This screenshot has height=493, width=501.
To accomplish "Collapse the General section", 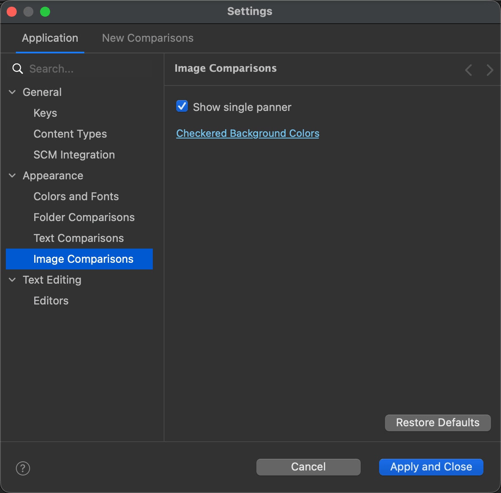I will click(x=13, y=92).
